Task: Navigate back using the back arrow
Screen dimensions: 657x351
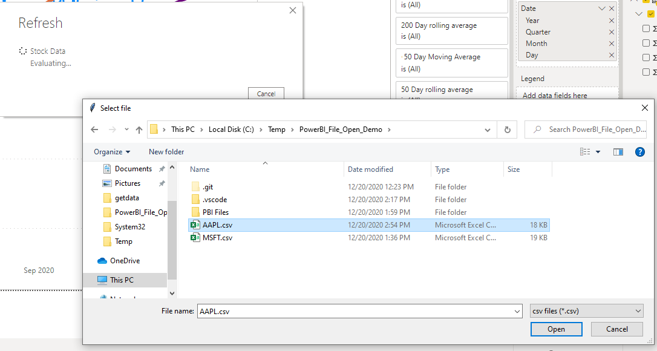Action: tap(94, 129)
